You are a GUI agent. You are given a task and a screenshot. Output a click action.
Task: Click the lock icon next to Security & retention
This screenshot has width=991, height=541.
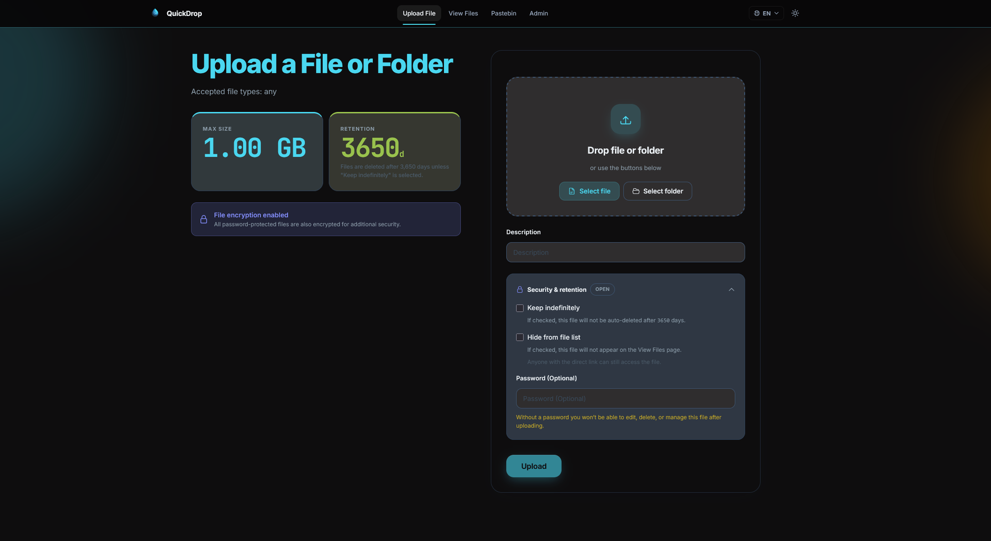click(x=520, y=290)
